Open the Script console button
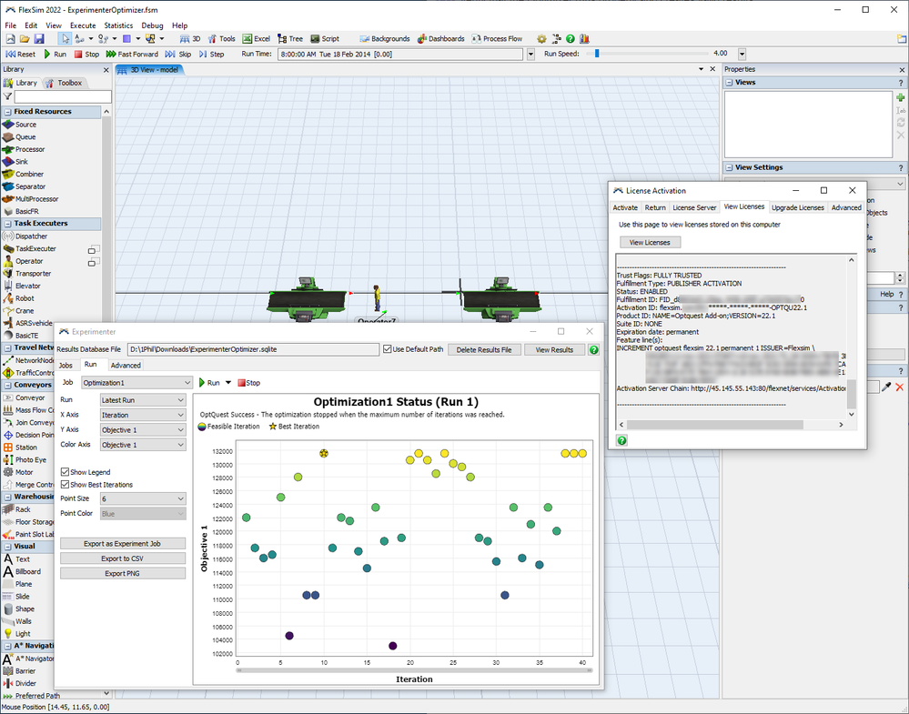The width and height of the screenshot is (909, 714). [325, 39]
